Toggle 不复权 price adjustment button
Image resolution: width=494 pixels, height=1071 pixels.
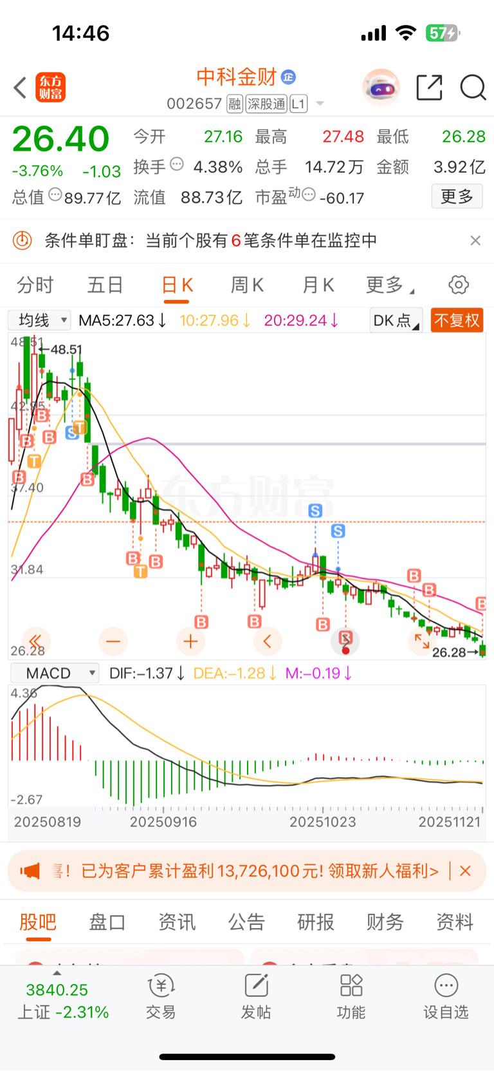point(457,320)
